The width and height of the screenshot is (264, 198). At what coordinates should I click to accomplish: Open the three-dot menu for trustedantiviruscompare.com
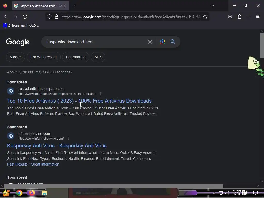tap(101, 94)
